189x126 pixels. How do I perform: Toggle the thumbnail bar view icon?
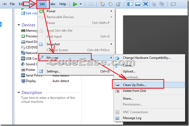point(138,4)
